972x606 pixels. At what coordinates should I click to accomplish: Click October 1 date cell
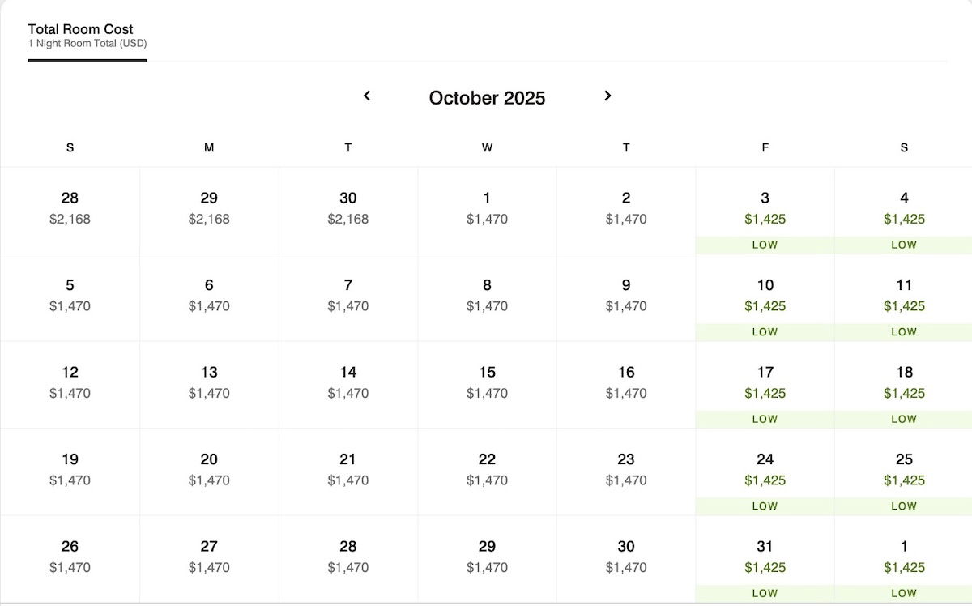tap(487, 211)
